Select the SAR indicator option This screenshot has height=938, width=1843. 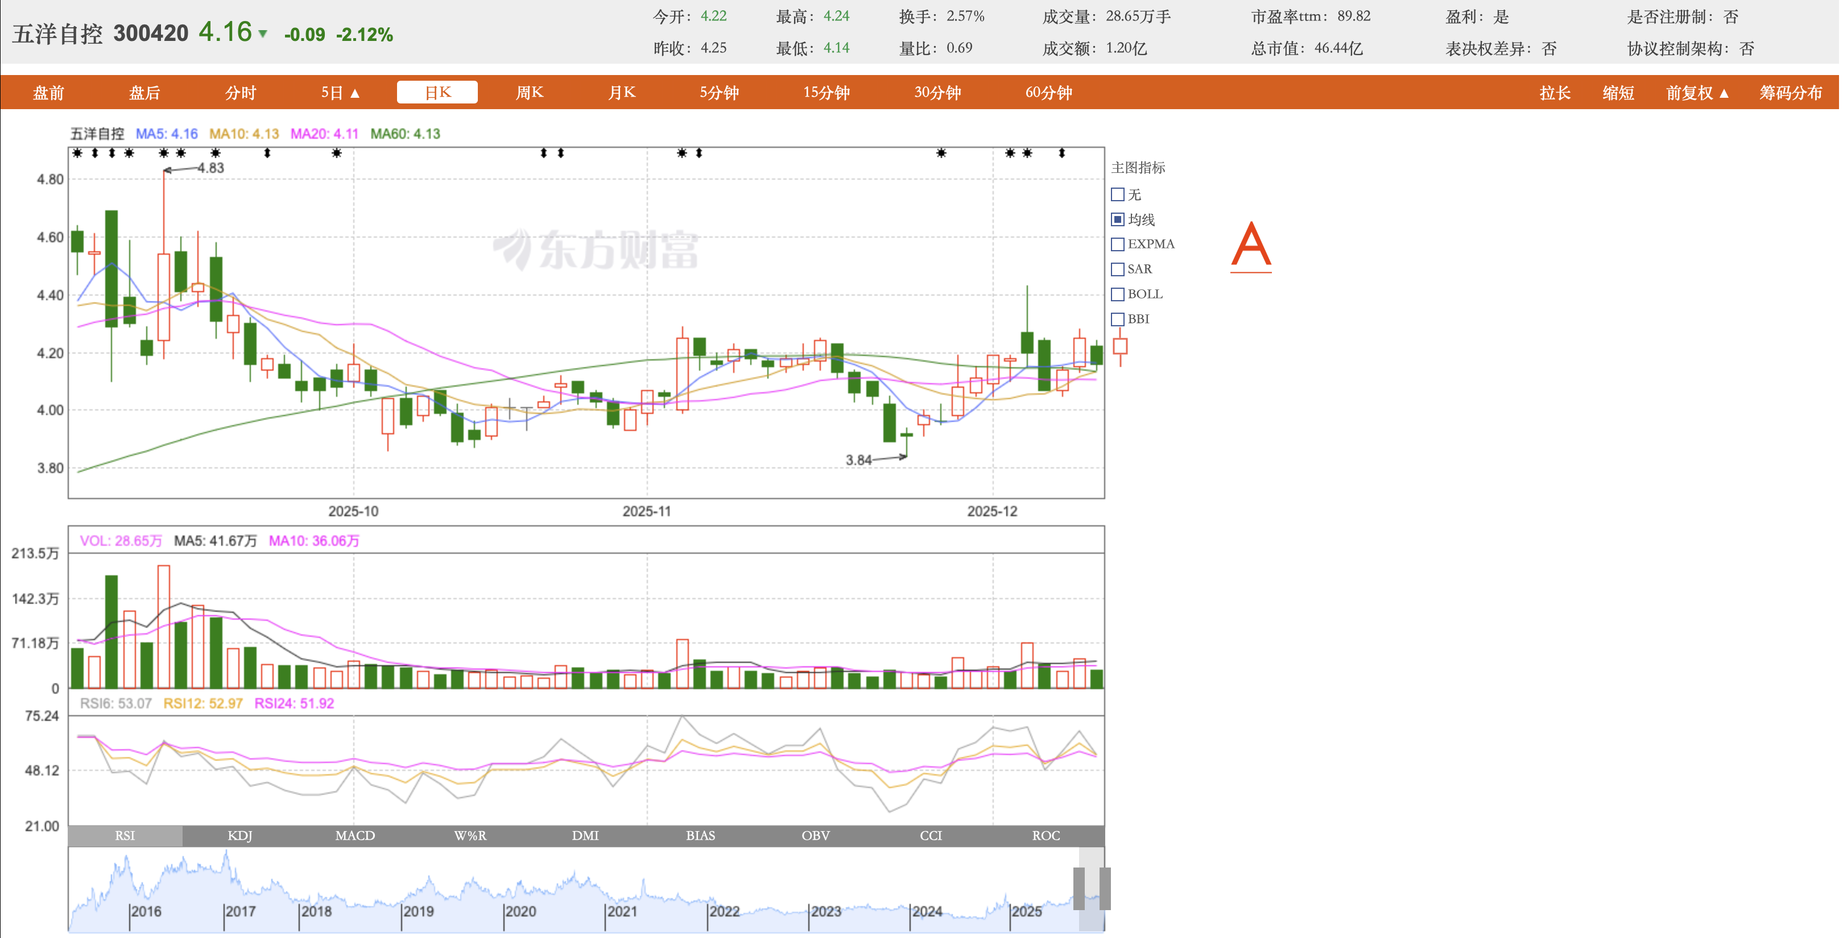1118,269
